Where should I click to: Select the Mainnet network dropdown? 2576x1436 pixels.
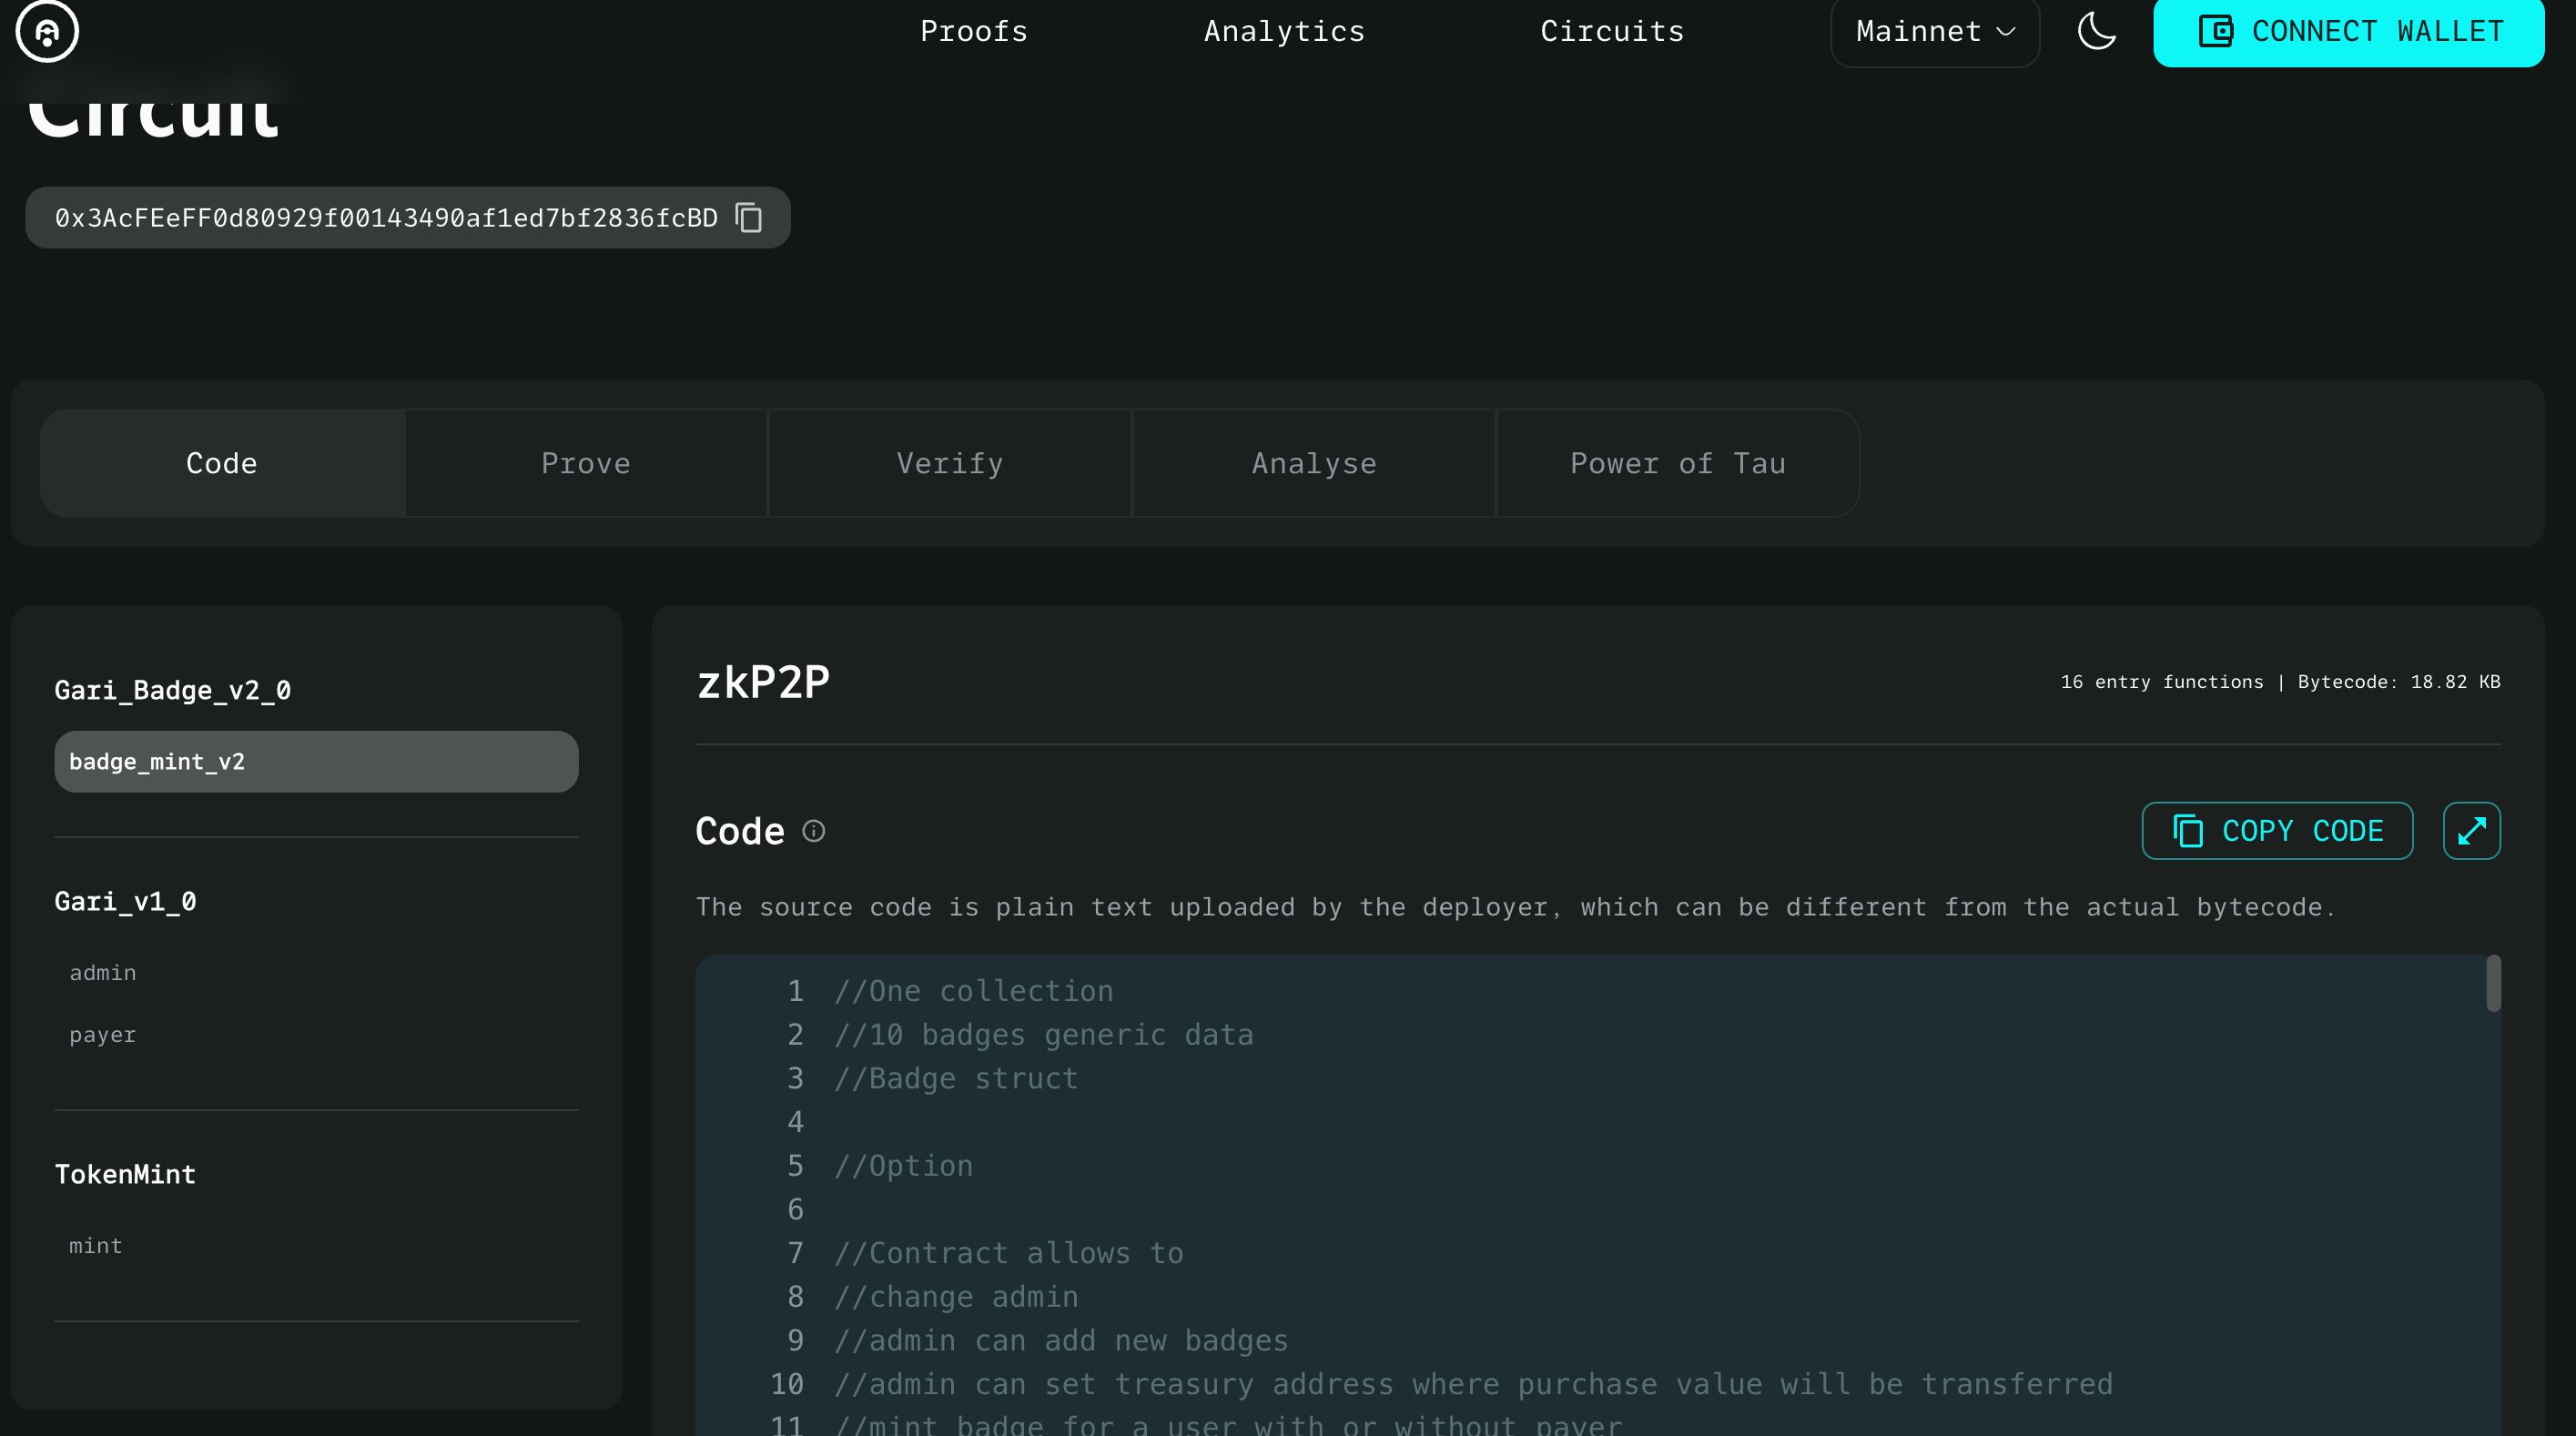tap(1934, 32)
